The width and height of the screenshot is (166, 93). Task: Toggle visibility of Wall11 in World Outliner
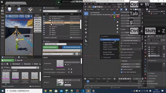pyautogui.click(x=44, y=34)
